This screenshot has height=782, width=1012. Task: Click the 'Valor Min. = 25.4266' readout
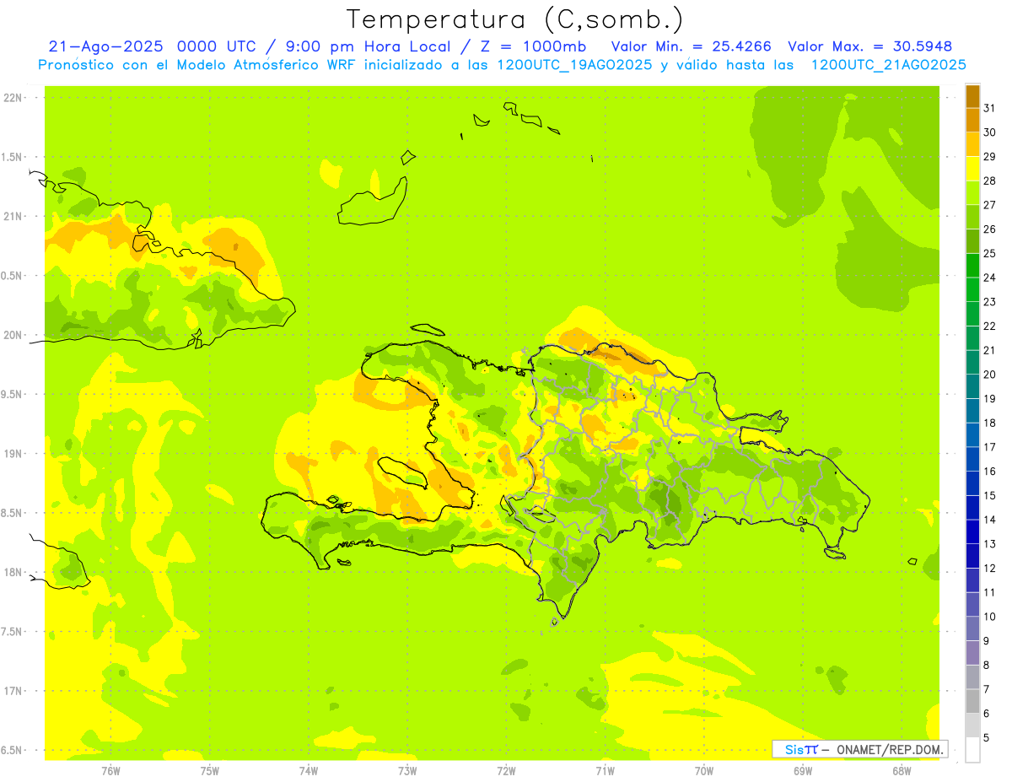coord(692,46)
